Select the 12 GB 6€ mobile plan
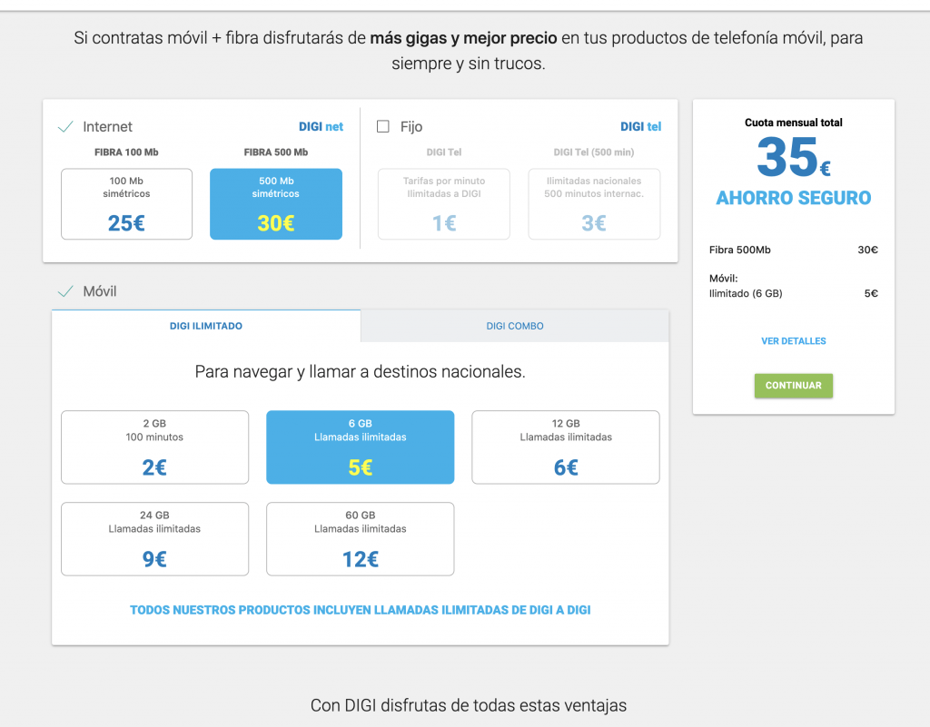 (566, 447)
